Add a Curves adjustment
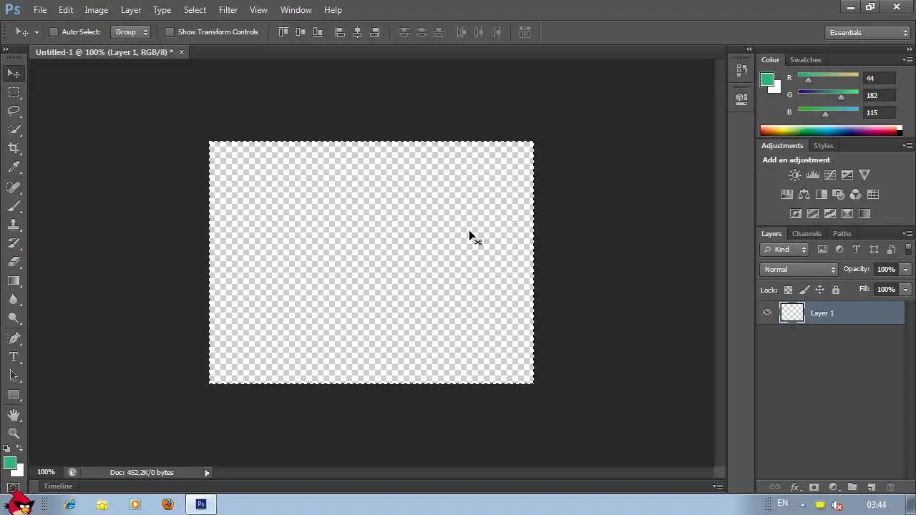 [x=830, y=175]
